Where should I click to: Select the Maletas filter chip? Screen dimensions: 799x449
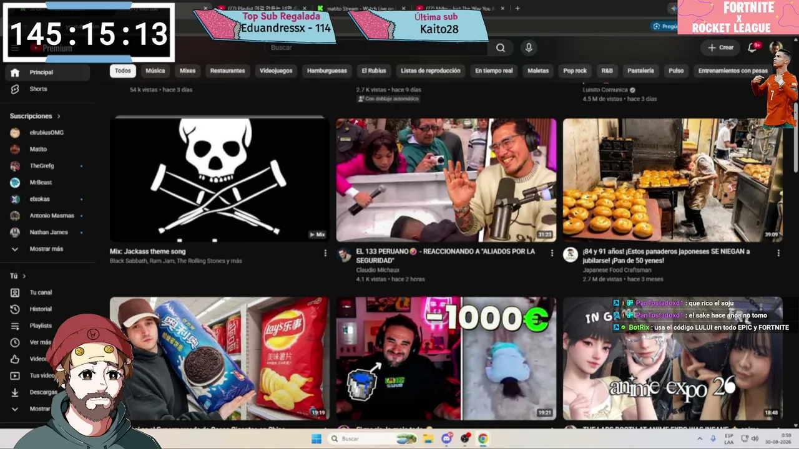click(538, 71)
